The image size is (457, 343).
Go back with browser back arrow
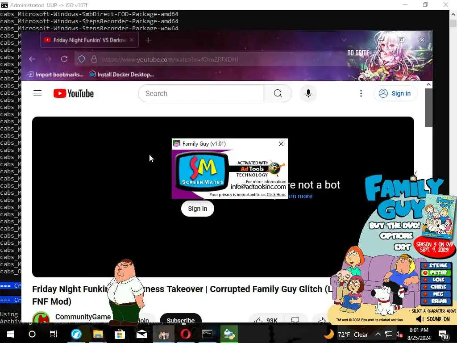tap(32, 59)
